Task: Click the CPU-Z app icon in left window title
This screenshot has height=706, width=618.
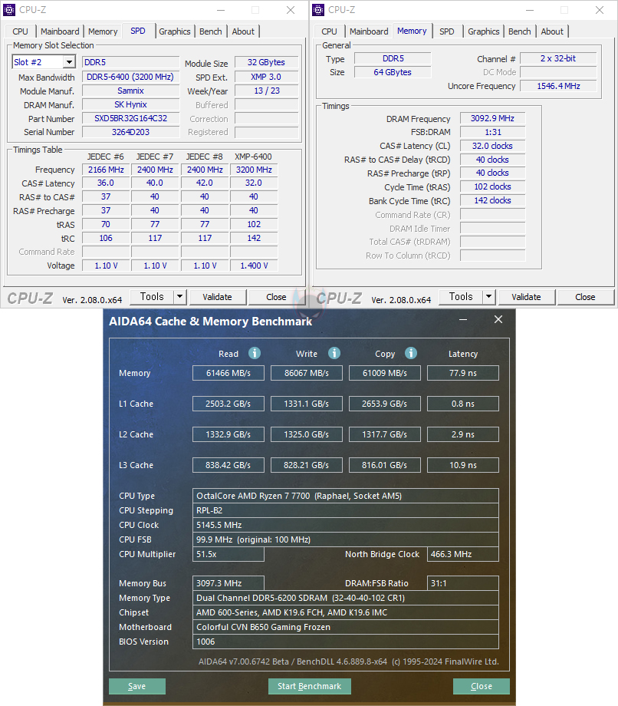Action: (x=9, y=9)
